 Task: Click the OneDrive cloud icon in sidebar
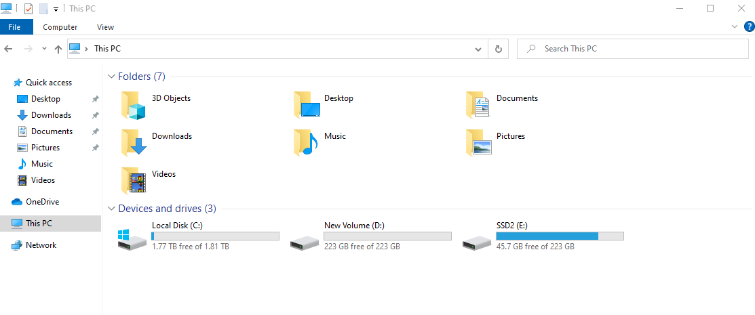[x=18, y=202]
